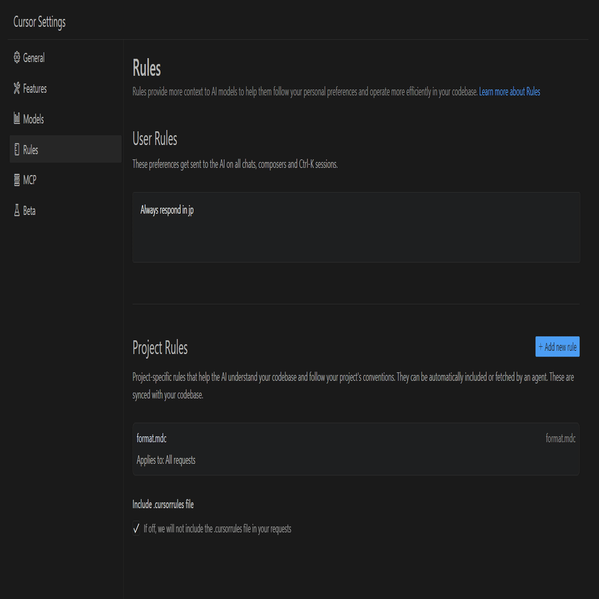Open the Beta tab label
This screenshot has width=599, height=599.
pyautogui.click(x=29, y=211)
